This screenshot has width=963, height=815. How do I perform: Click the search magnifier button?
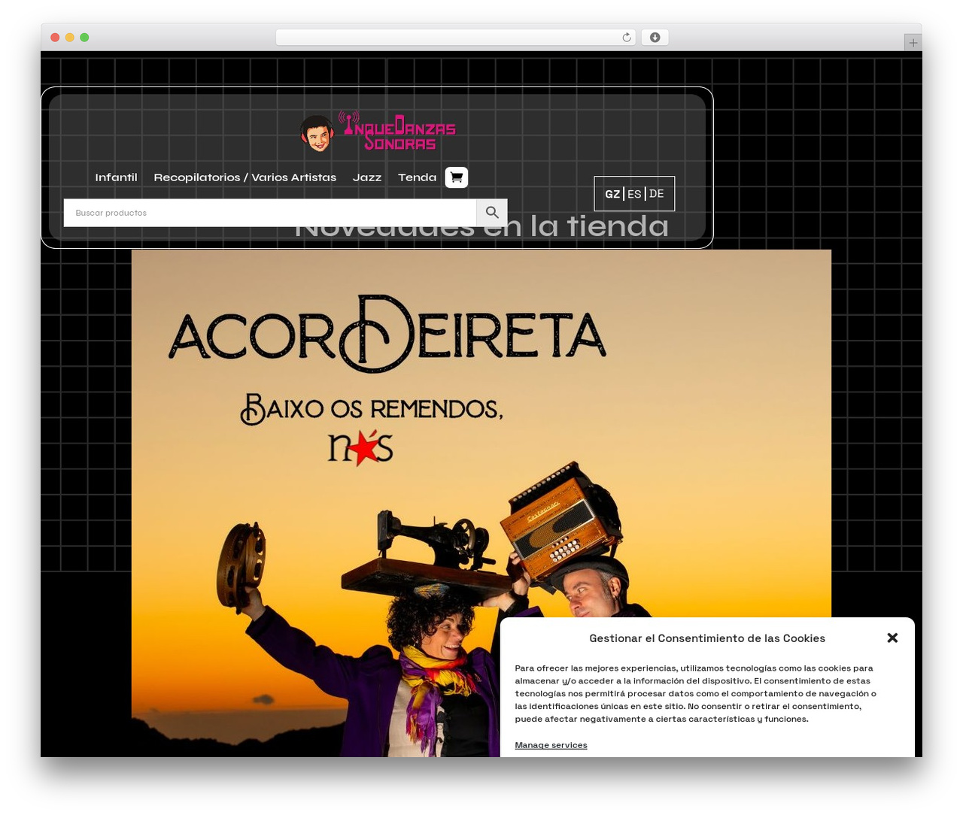click(492, 213)
